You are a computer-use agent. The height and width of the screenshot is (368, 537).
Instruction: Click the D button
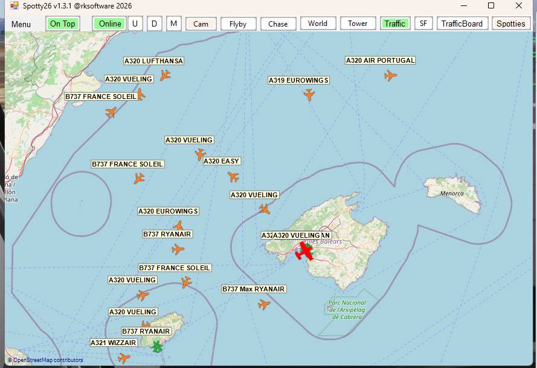[x=155, y=24]
